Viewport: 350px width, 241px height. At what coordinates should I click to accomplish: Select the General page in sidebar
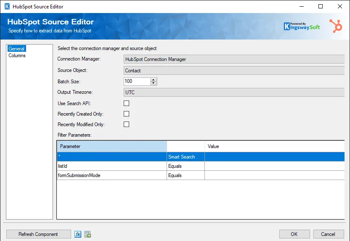(x=16, y=49)
